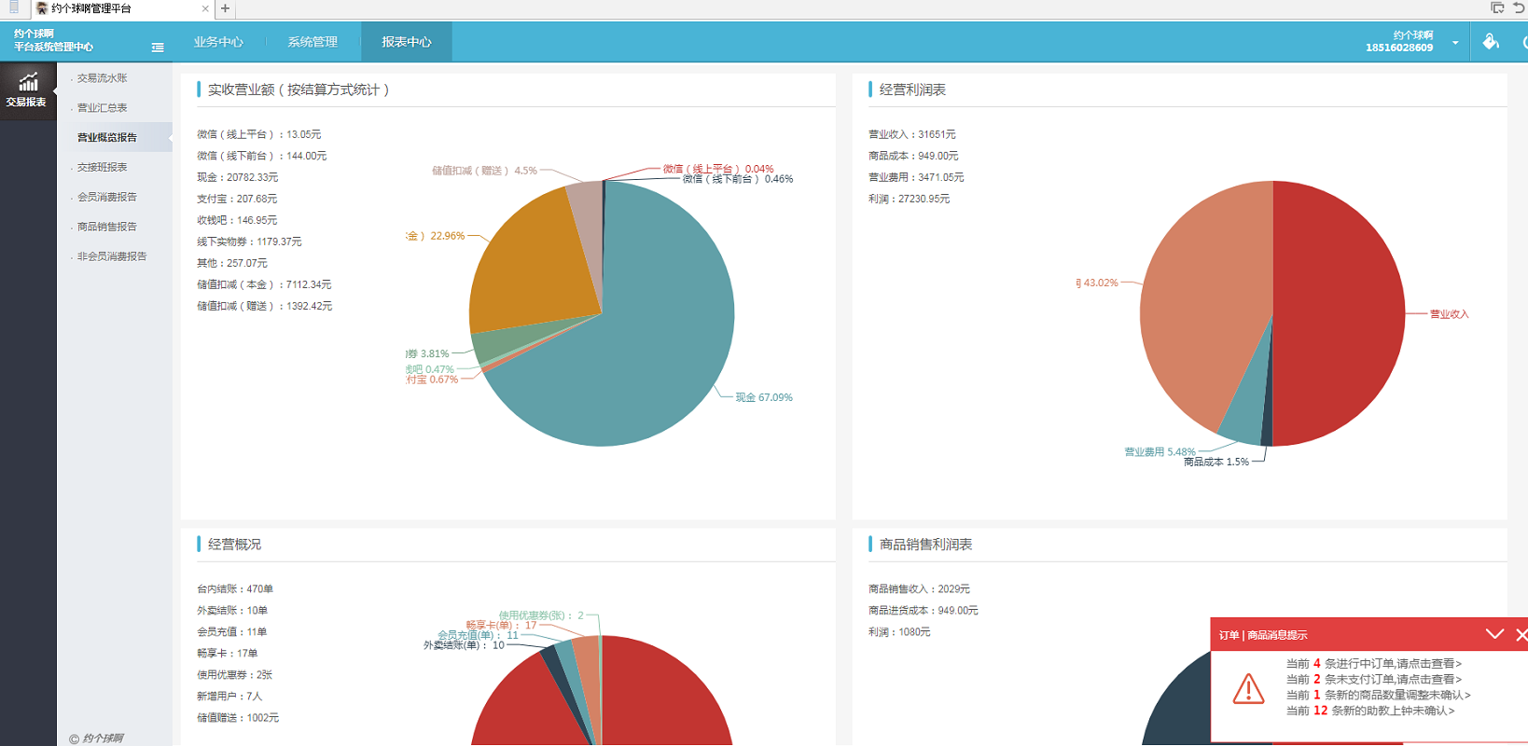This screenshot has width=1528, height=746.
Task: Open the account dropdown arrow next to 18516028609
Action: click(x=1455, y=43)
